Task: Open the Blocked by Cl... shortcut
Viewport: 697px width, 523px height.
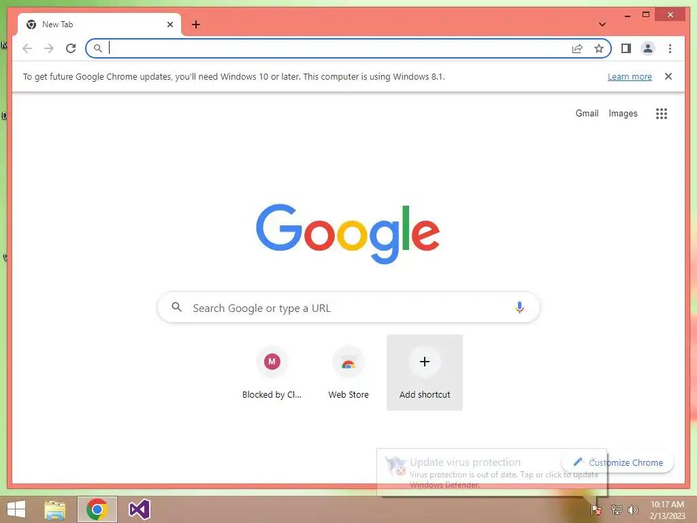Action: tap(272, 373)
